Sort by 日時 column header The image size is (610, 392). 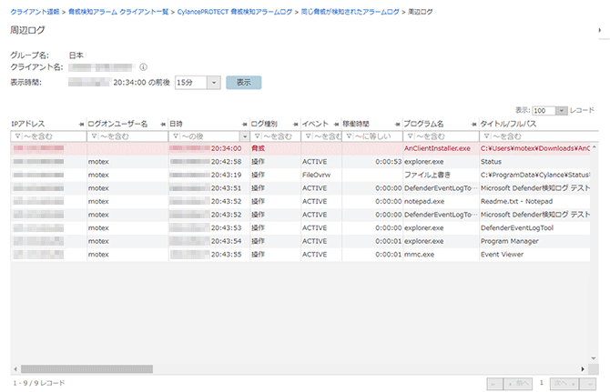coord(177,124)
